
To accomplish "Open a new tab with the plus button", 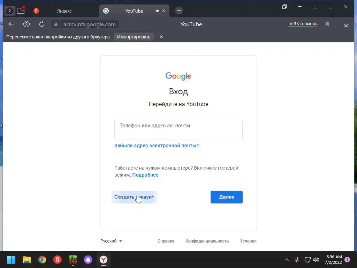I will point(179,11).
